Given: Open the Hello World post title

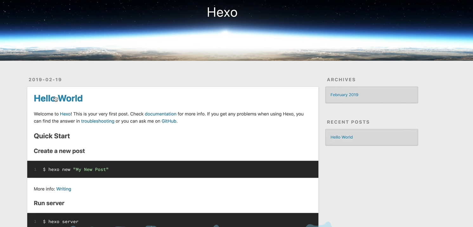Looking at the screenshot, I should [58, 99].
